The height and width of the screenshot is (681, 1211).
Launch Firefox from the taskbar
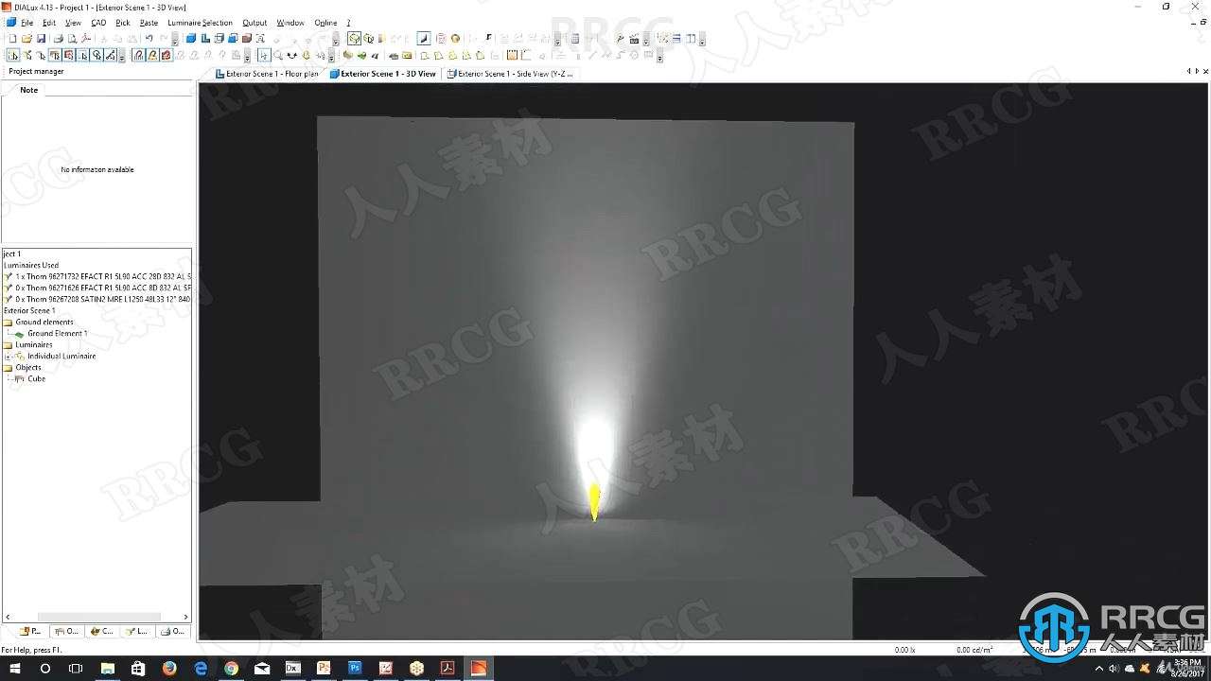point(169,668)
